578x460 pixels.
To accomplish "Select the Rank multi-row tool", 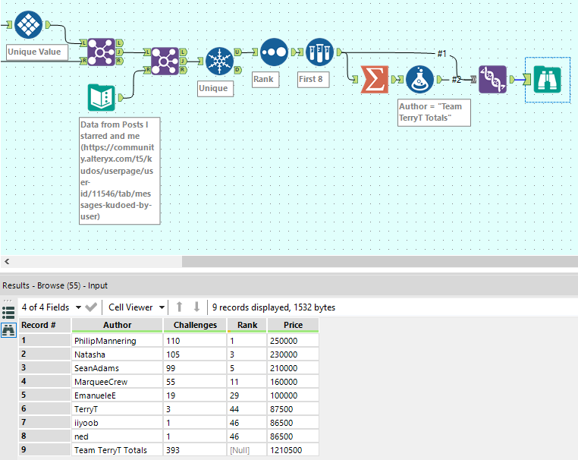I will click(x=274, y=52).
